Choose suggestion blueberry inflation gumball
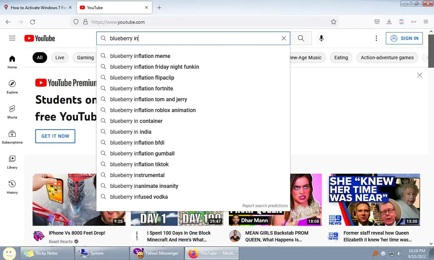Screen dimensions: 434x260 click(193, 153)
